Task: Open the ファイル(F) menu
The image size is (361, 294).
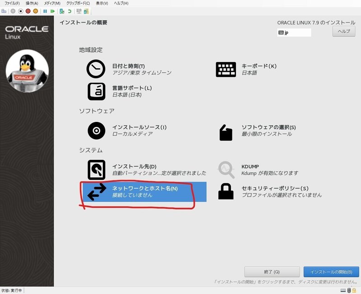Action: coord(12,3)
